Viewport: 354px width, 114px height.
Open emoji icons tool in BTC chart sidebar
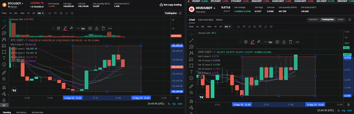4,64
